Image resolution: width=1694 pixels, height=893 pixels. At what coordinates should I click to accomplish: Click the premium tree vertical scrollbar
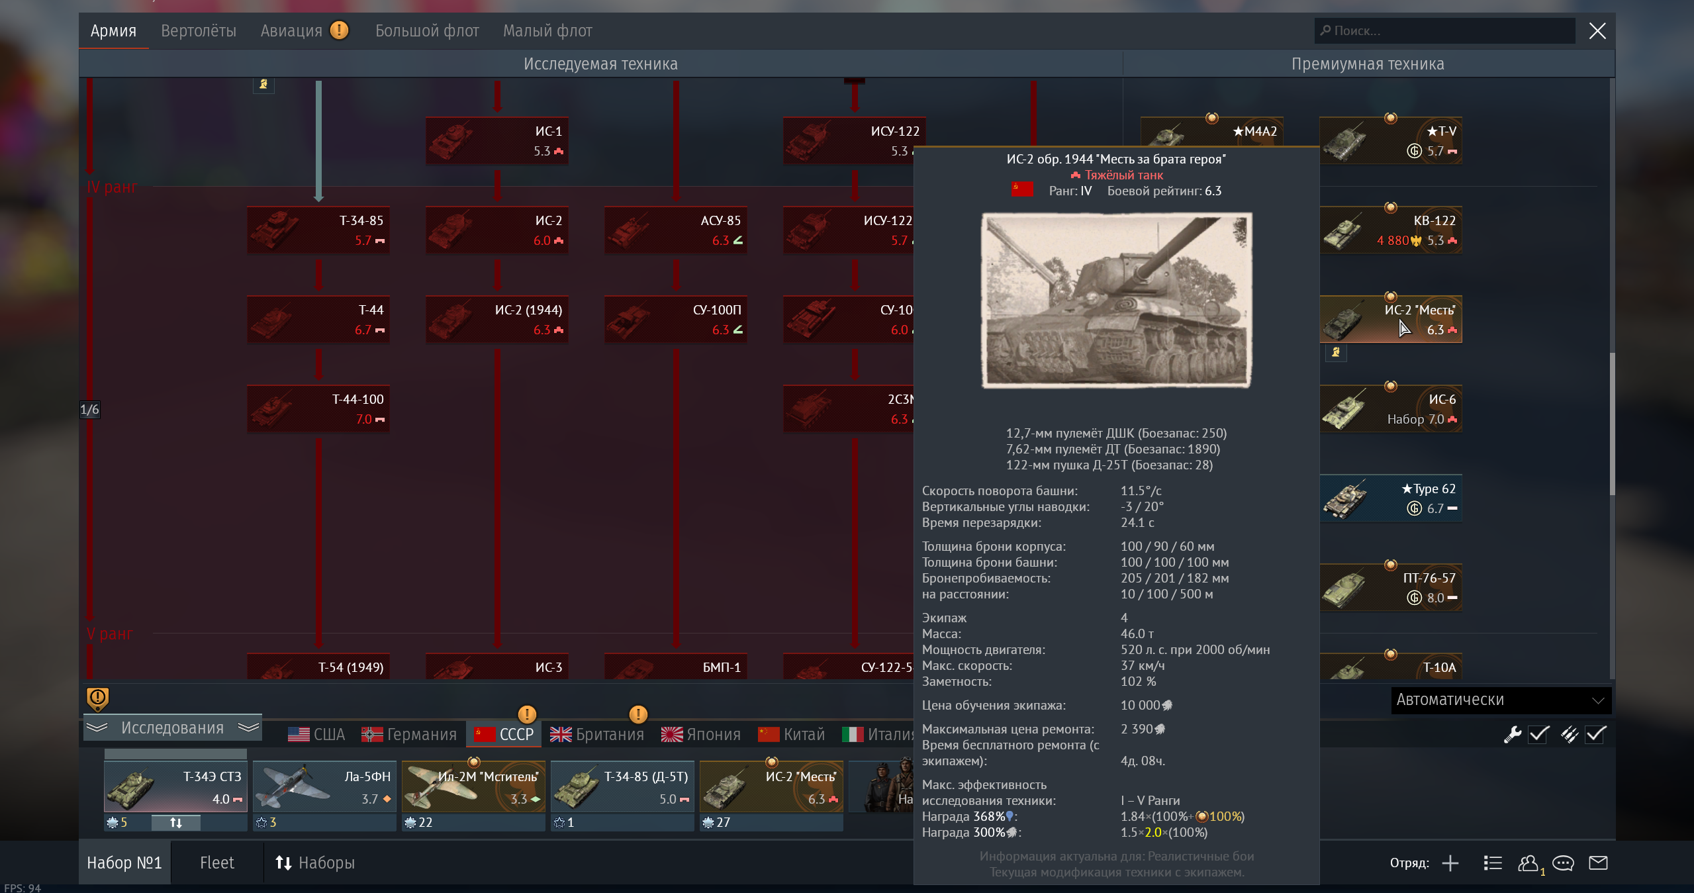pyautogui.click(x=1612, y=424)
